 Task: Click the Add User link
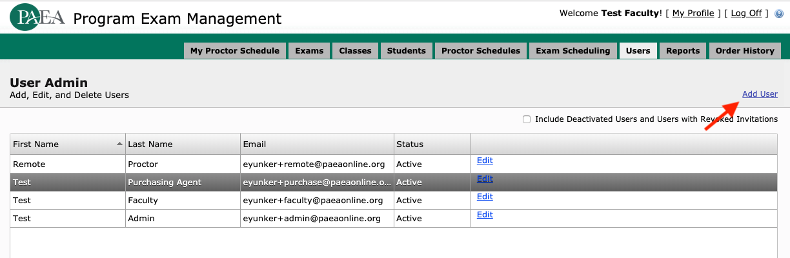click(x=760, y=94)
